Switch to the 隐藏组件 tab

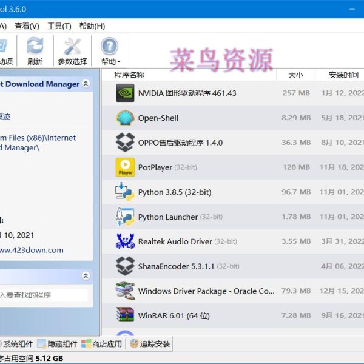[x=58, y=344]
